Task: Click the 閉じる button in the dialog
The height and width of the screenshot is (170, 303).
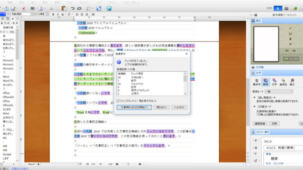Action: coord(161,107)
